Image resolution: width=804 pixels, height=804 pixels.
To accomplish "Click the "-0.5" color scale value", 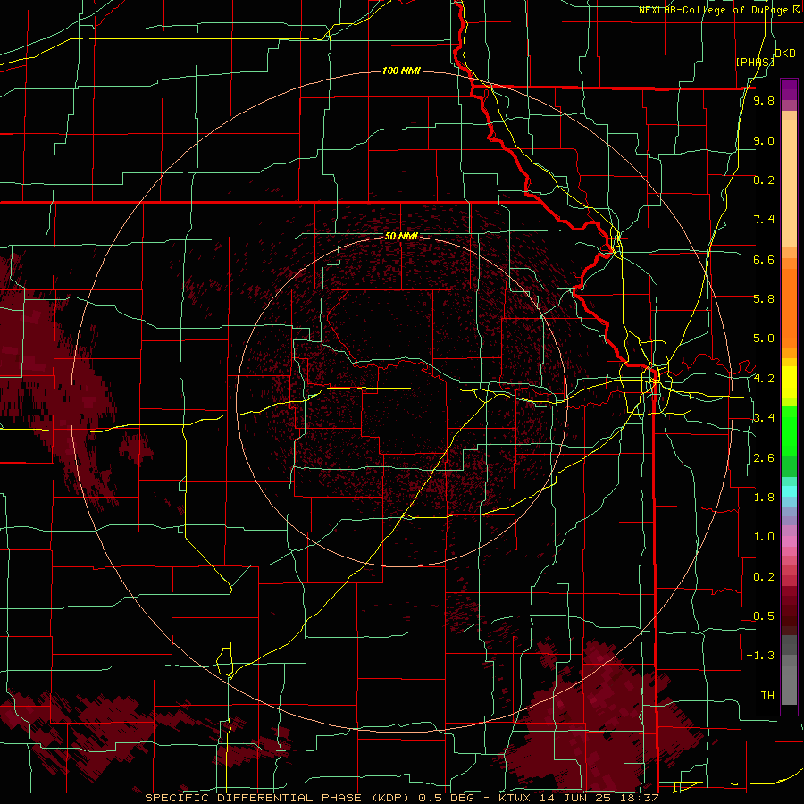I will pyautogui.click(x=760, y=616).
